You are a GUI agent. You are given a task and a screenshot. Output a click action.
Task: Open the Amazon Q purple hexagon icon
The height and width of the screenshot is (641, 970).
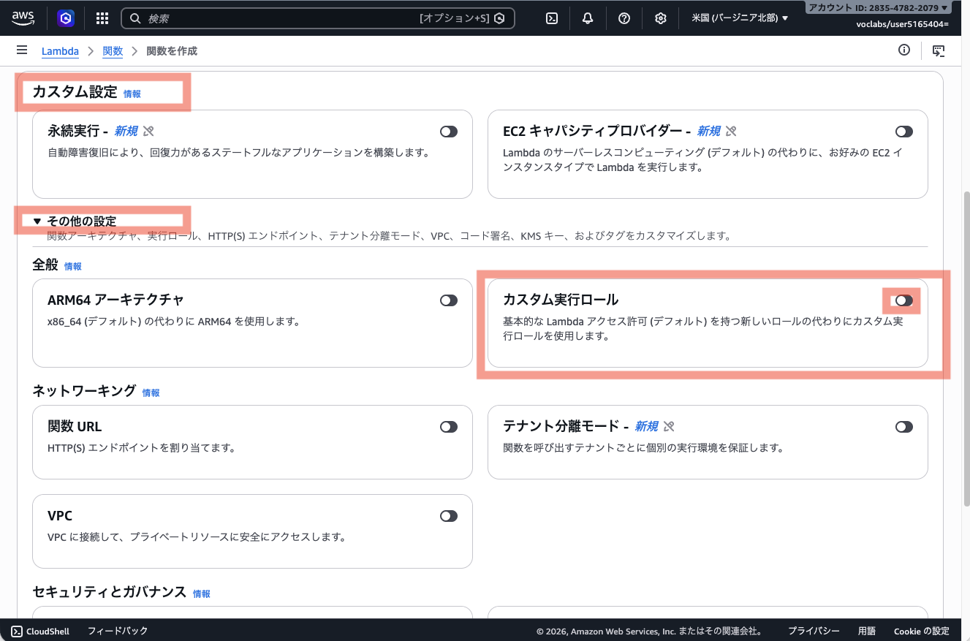[x=66, y=18]
